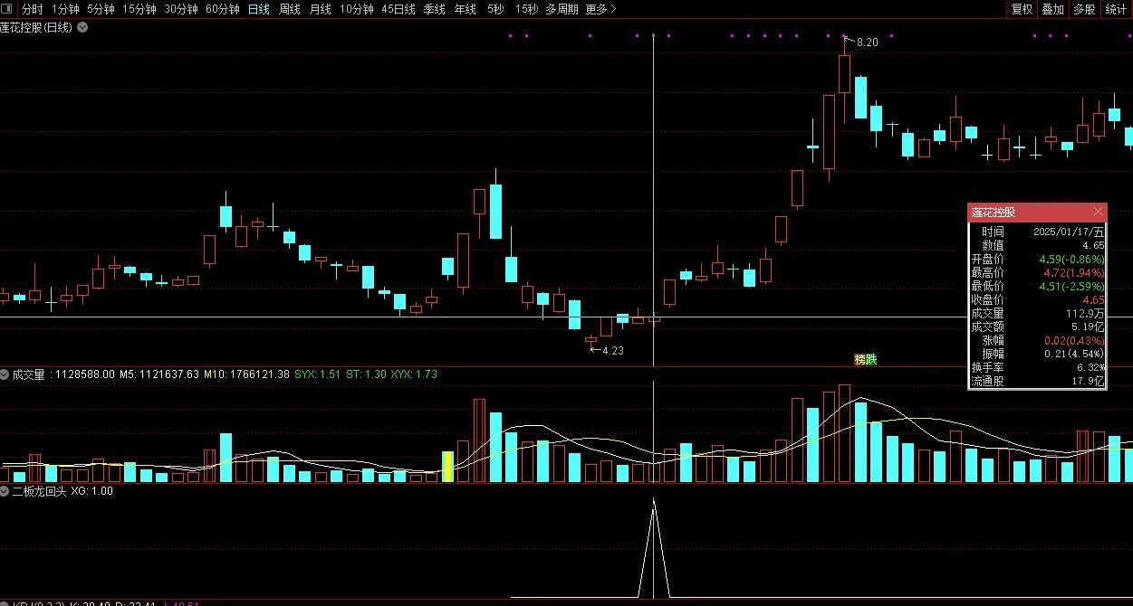Click the 莲花控股(日线) chart title
This screenshot has height=606, width=1133.
36,27
